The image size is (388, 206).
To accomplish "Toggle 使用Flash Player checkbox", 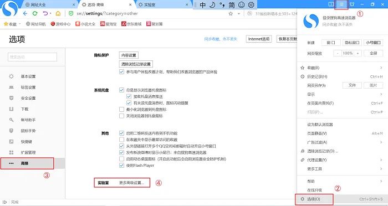I will [121, 165].
